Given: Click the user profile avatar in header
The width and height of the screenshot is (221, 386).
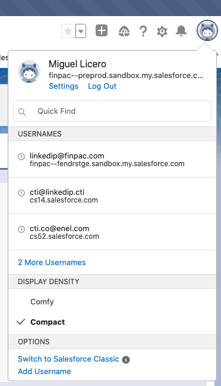Looking at the screenshot, I should (207, 30).
